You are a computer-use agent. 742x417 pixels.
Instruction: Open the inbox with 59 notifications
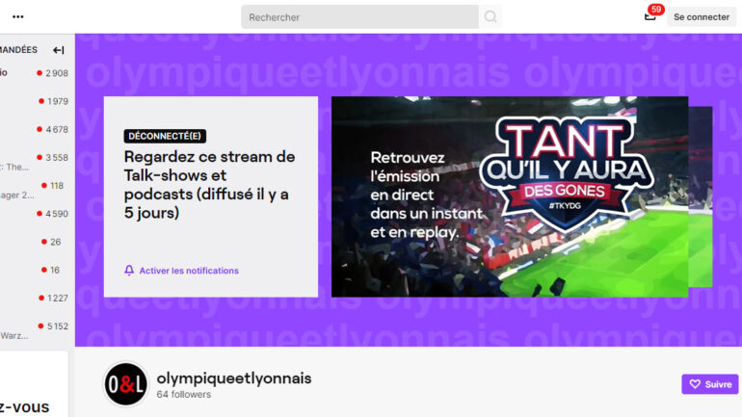[x=650, y=16]
